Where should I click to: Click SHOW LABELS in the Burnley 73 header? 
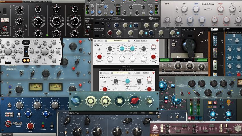pos(133,113)
